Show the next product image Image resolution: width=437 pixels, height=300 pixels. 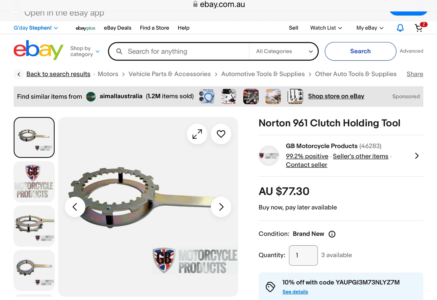tap(221, 207)
